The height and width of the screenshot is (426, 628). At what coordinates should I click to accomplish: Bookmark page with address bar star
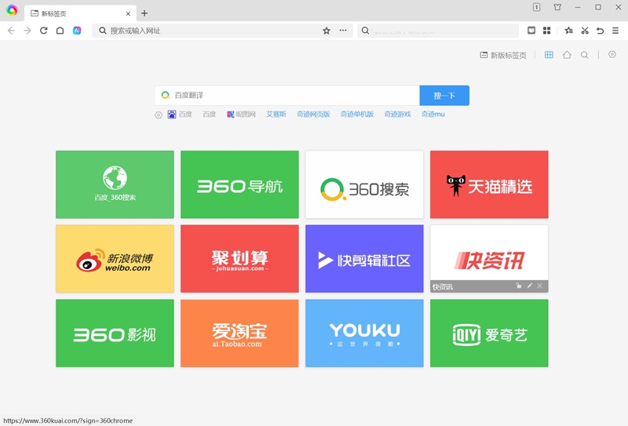tap(327, 31)
